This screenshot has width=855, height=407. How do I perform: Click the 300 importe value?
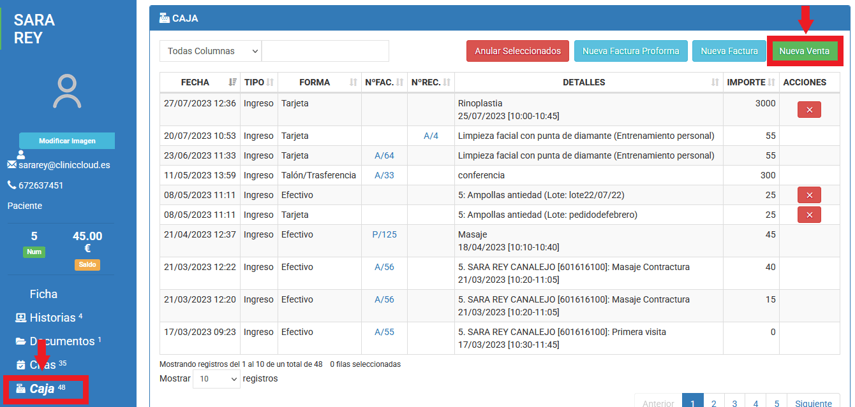pyautogui.click(x=768, y=175)
